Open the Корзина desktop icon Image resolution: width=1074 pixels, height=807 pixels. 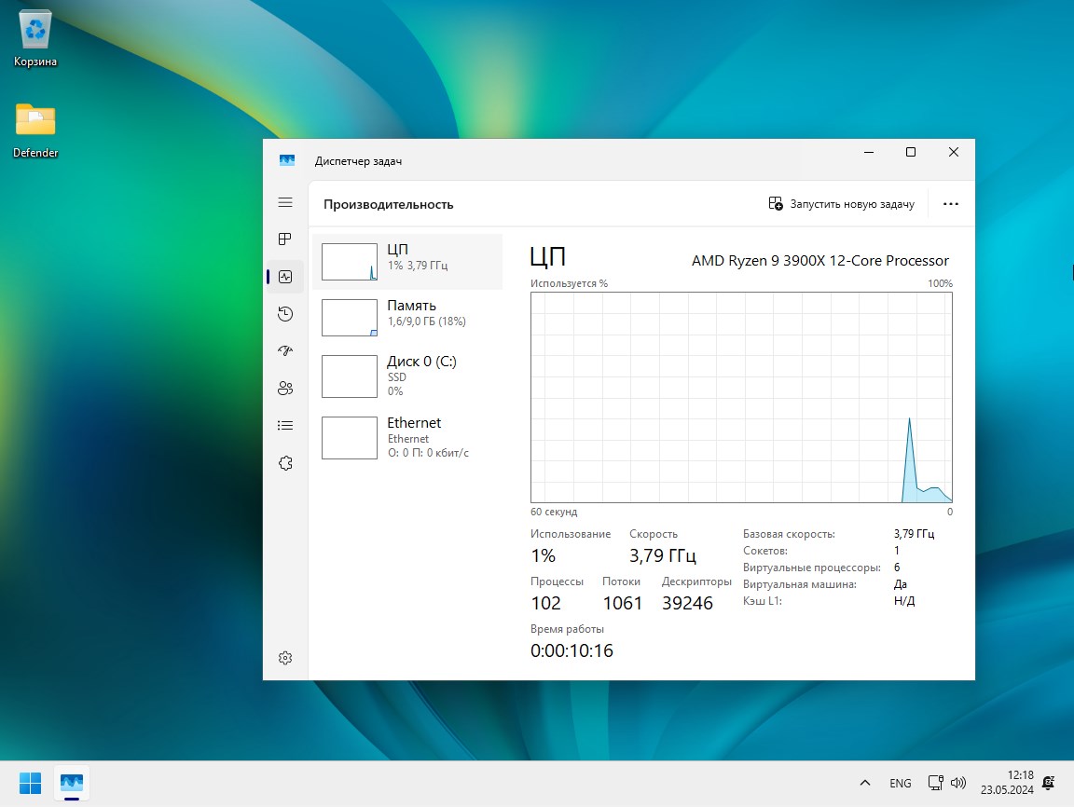click(x=34, y=39)
